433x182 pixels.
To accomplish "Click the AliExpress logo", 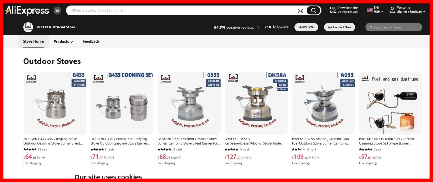I will coord(27,11).
